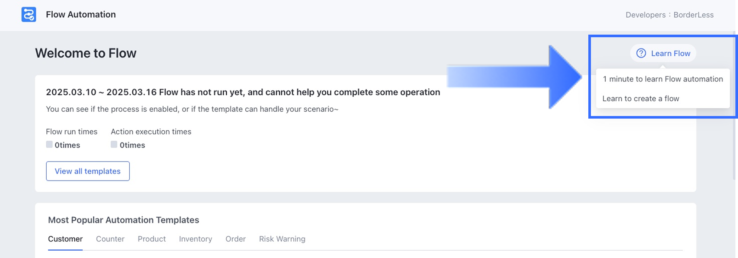Click the question mark help icon
738x258 pixels.
(641, 53)
